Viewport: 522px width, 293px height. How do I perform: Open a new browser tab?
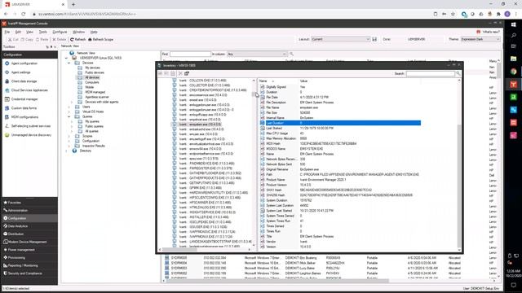point(73,4)
